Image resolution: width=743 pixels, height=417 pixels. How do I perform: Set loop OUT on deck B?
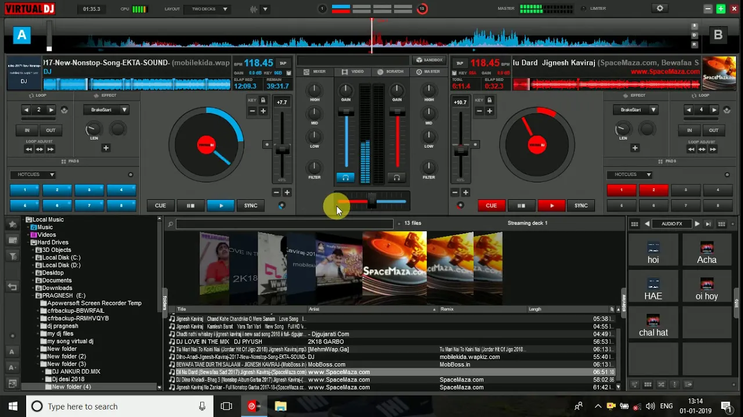click(713, 130)
